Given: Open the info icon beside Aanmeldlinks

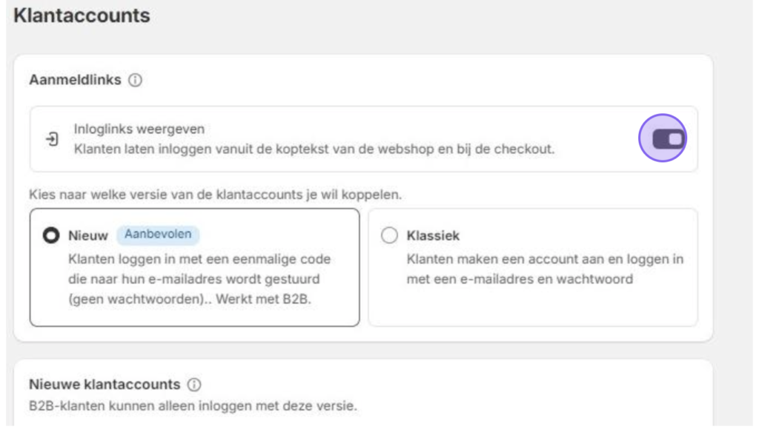Looking at the screenshot, I should pos(135,80).
